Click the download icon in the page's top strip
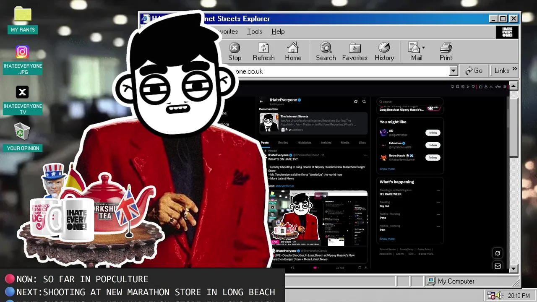Viewport: 537px width, 302px height. pyautogui.click(x=491, y=87)
